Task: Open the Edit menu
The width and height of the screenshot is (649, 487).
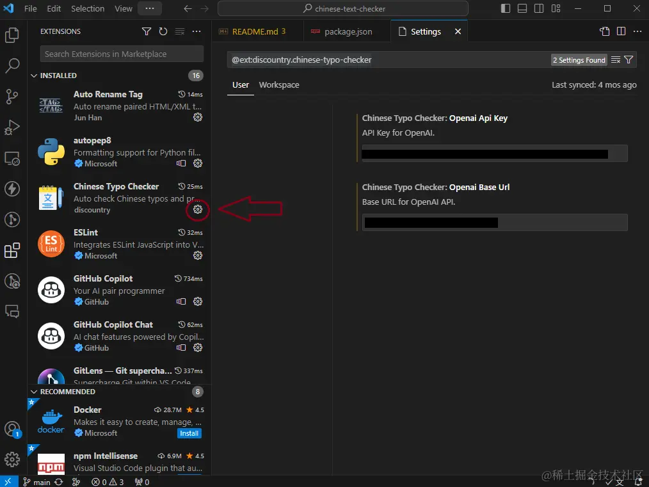Action: (54, 9)
